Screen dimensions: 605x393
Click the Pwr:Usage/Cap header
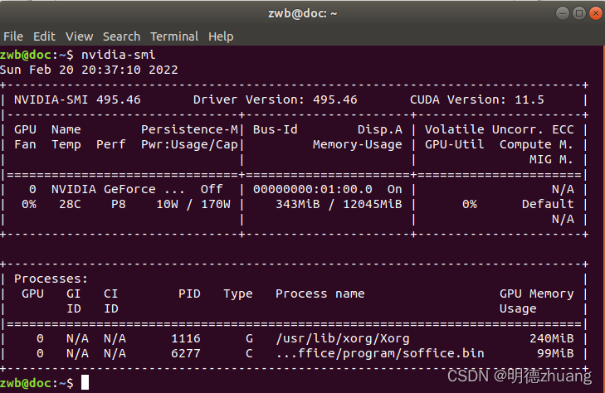189,144
